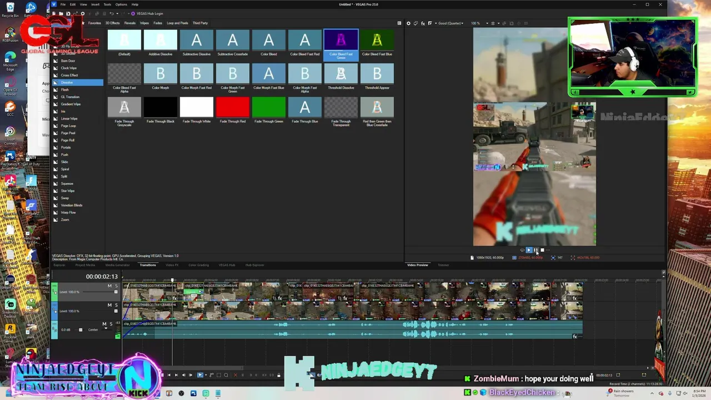Solo the second video track
711x400 pixels.
point(116,305)
